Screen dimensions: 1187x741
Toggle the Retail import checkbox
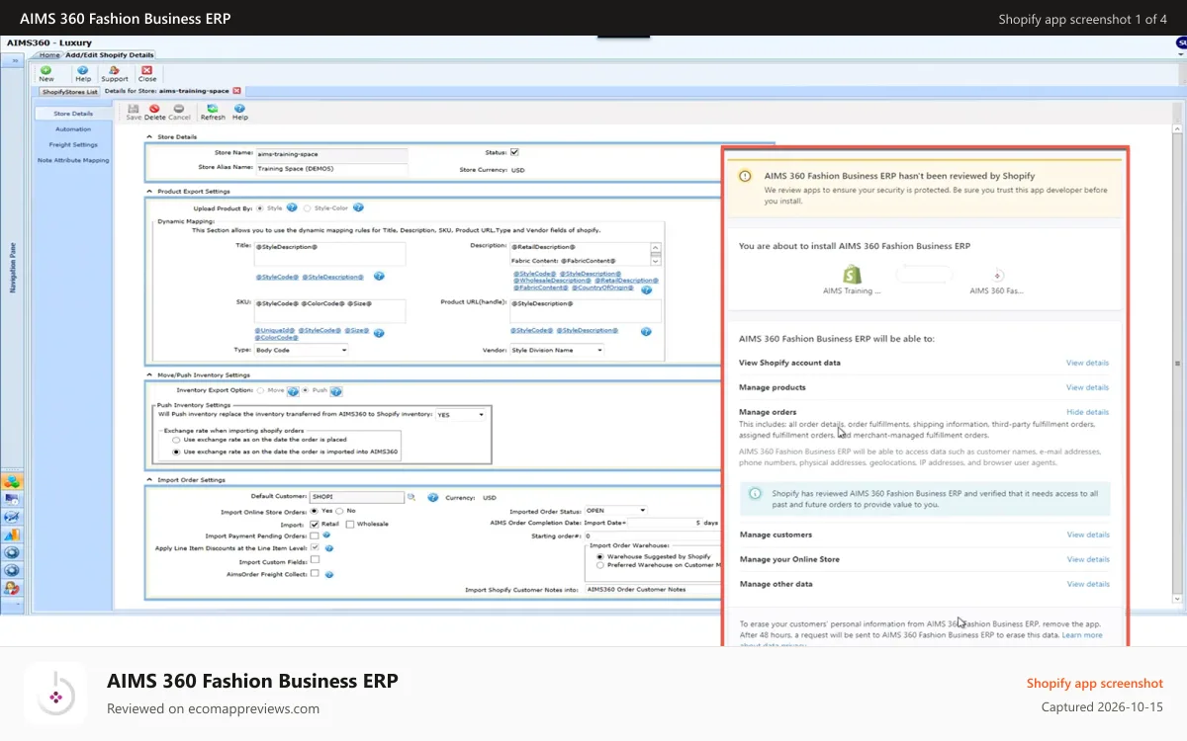pos(315,524)
